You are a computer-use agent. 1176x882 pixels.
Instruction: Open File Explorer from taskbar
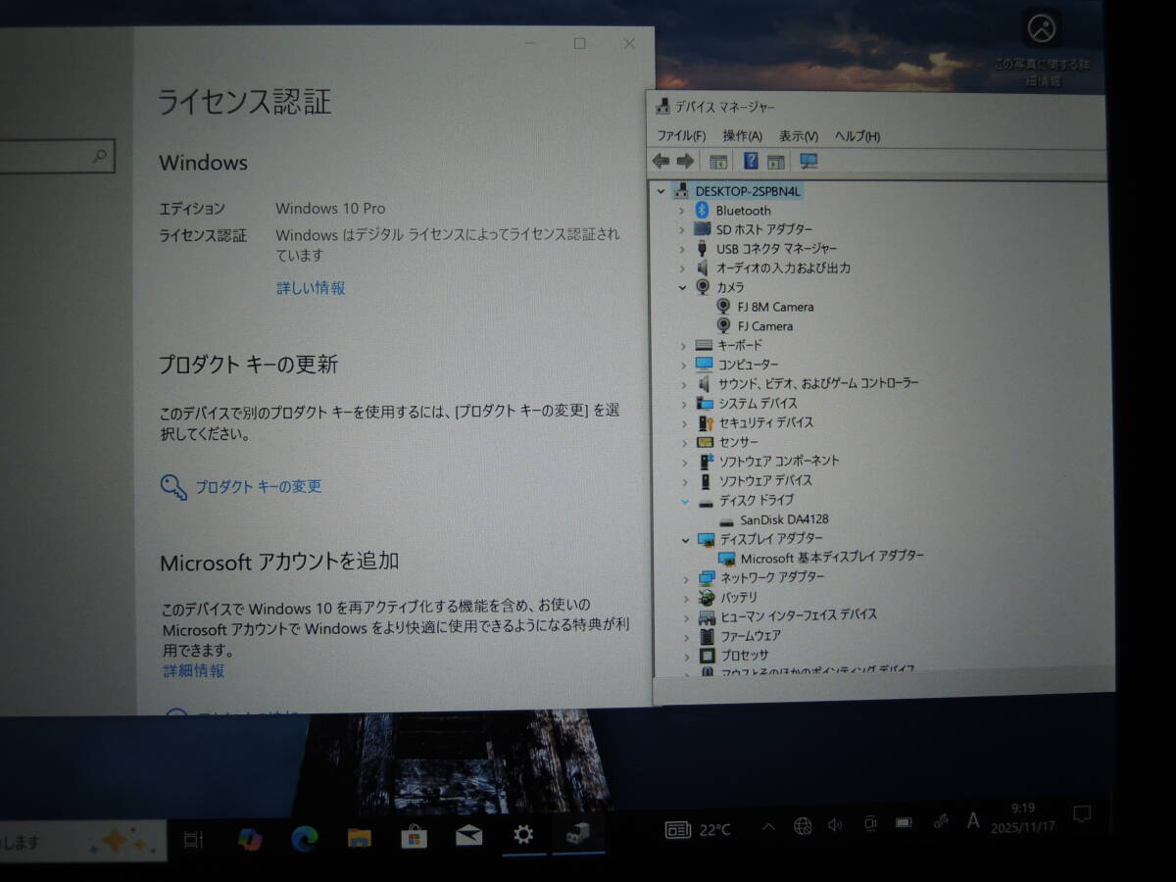click(x=360, y=839)
